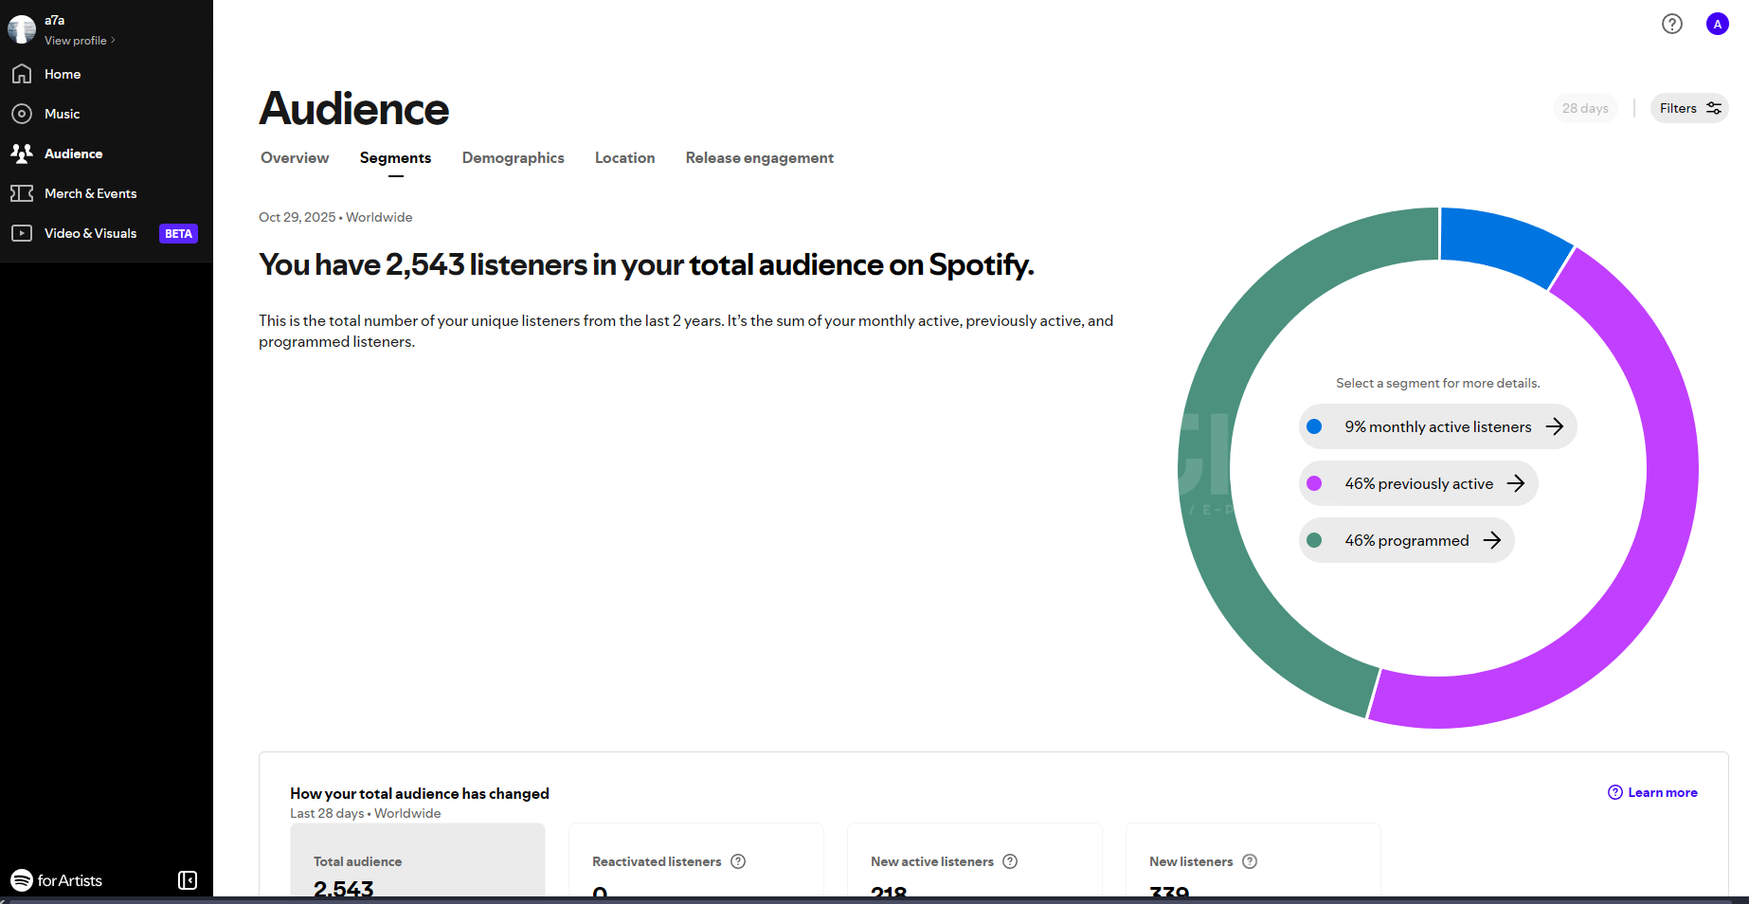Click the Merch & Events ticket icon
The height and width of the screenshot is (904, 1749).
click(22, 193)
